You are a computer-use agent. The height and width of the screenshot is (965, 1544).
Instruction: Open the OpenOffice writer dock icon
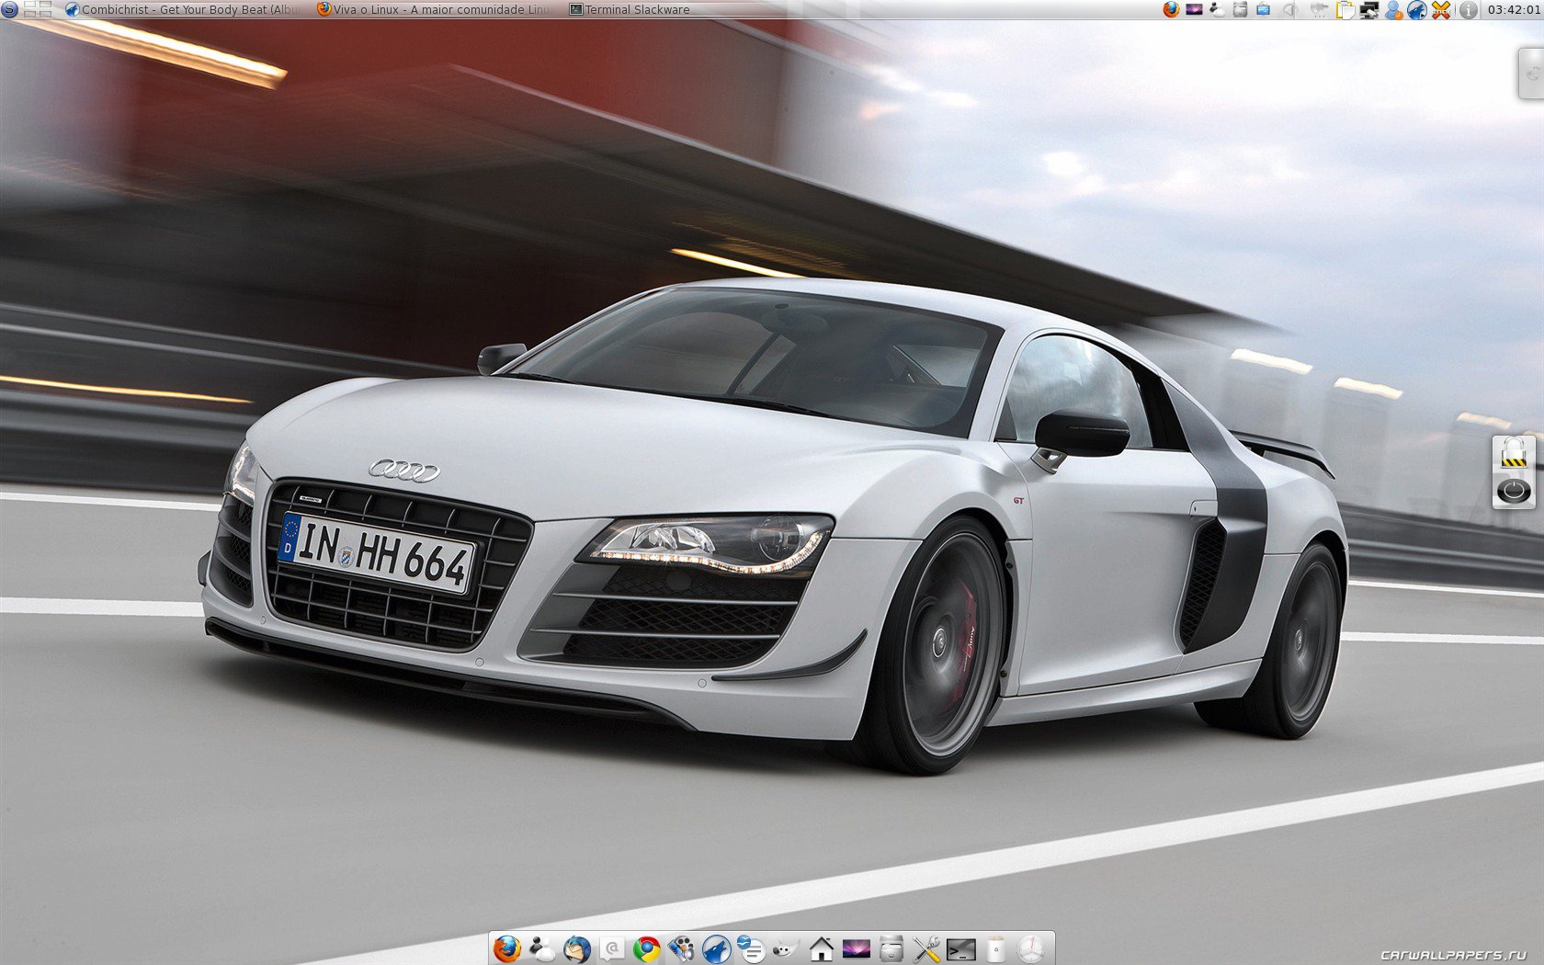[x=751, y=948]
